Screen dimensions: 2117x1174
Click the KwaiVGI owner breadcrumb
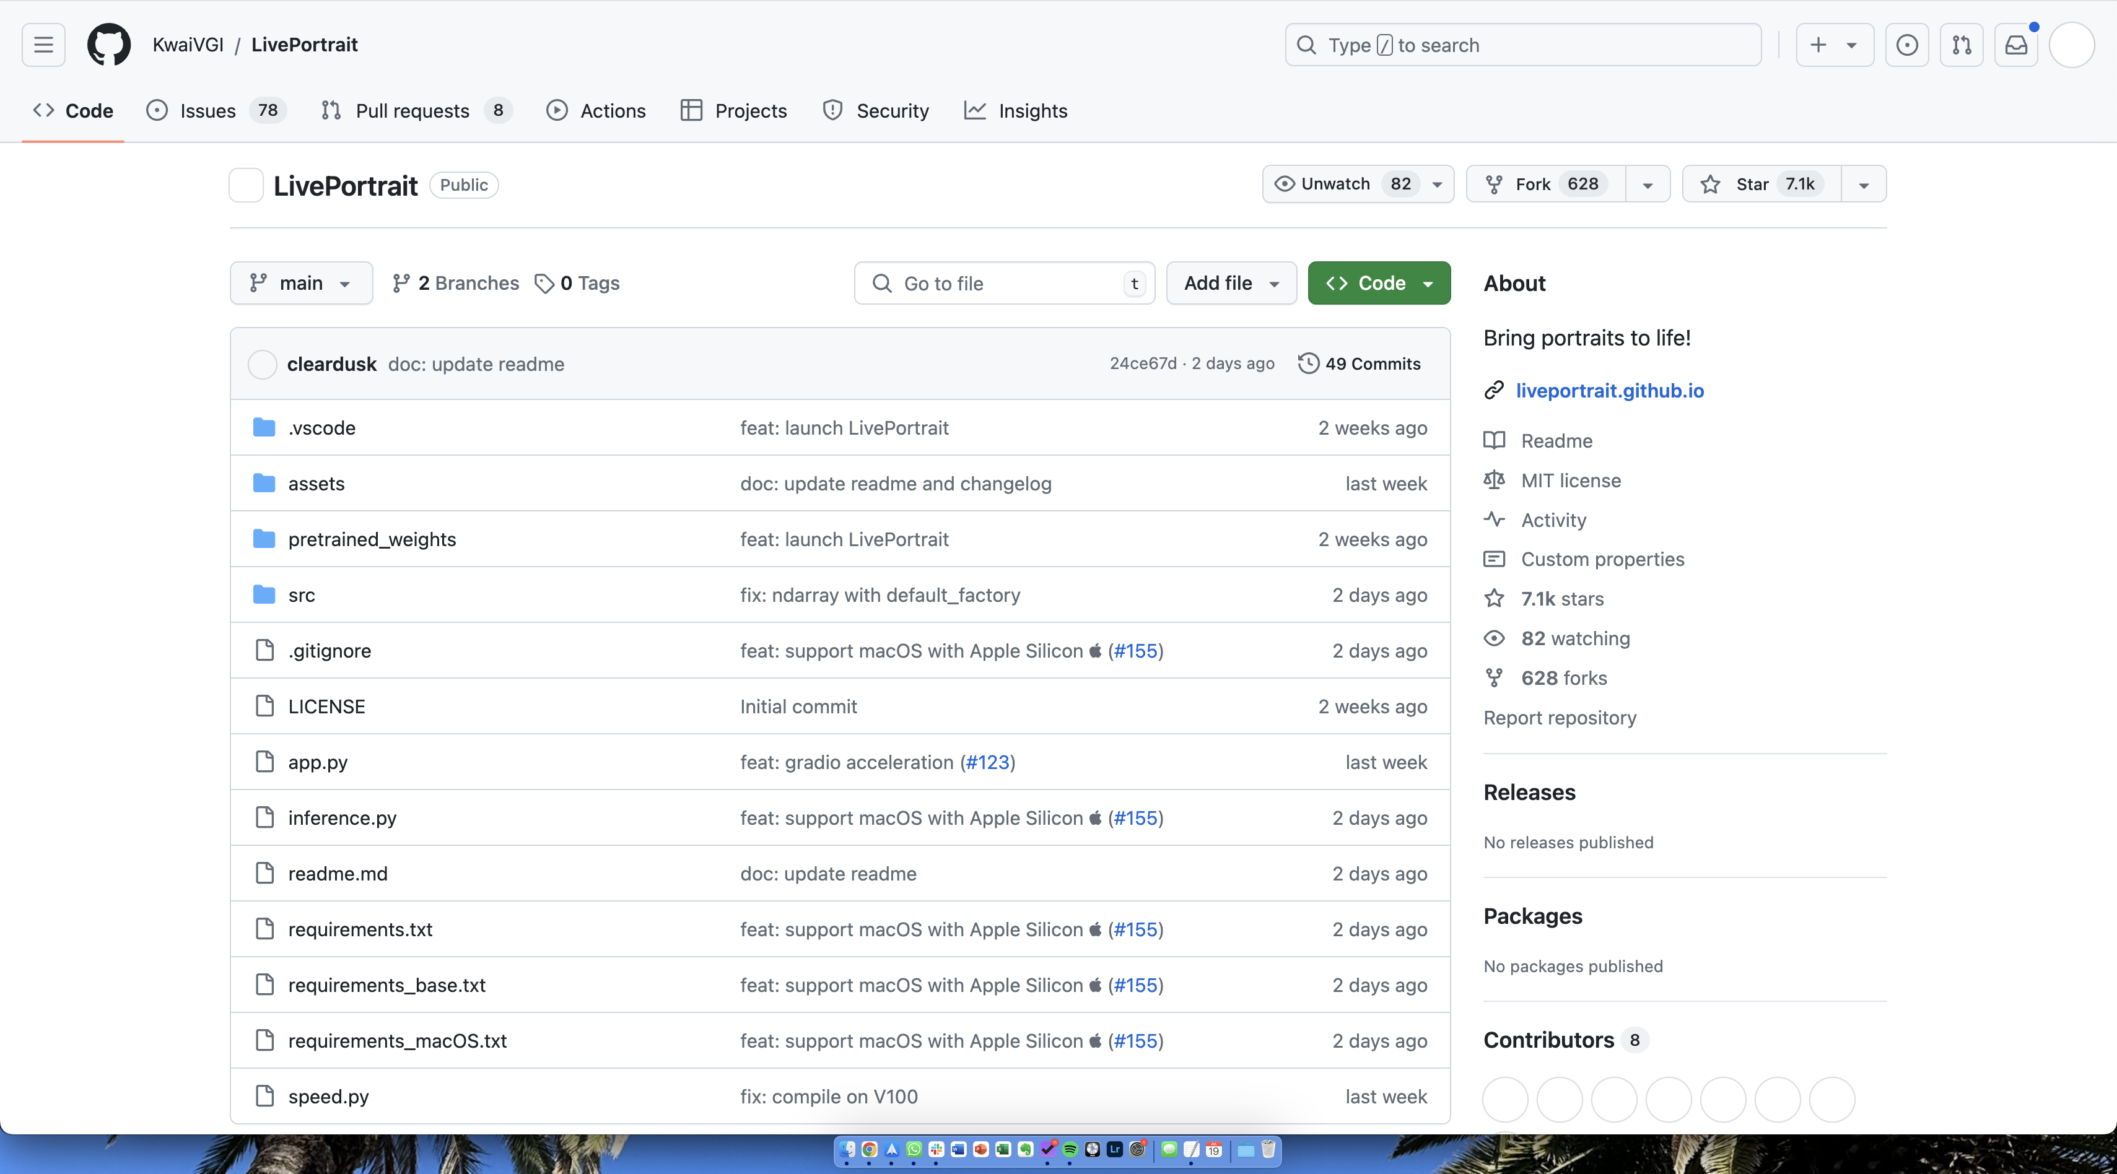188,45
